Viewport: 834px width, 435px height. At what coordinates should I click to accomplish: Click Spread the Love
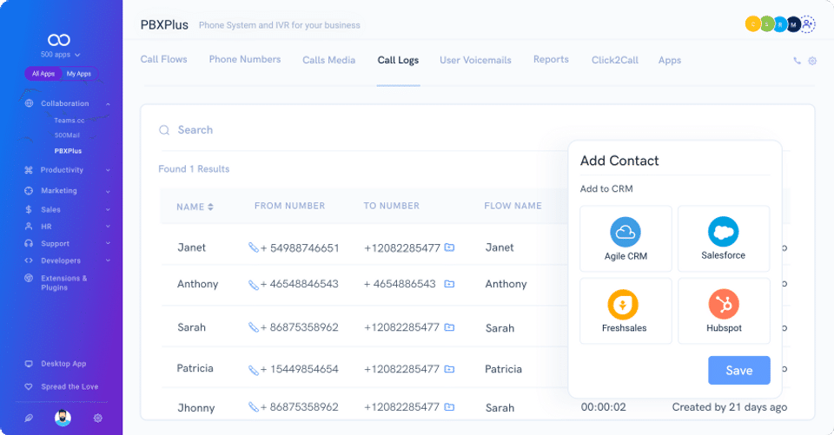point(69,386)
